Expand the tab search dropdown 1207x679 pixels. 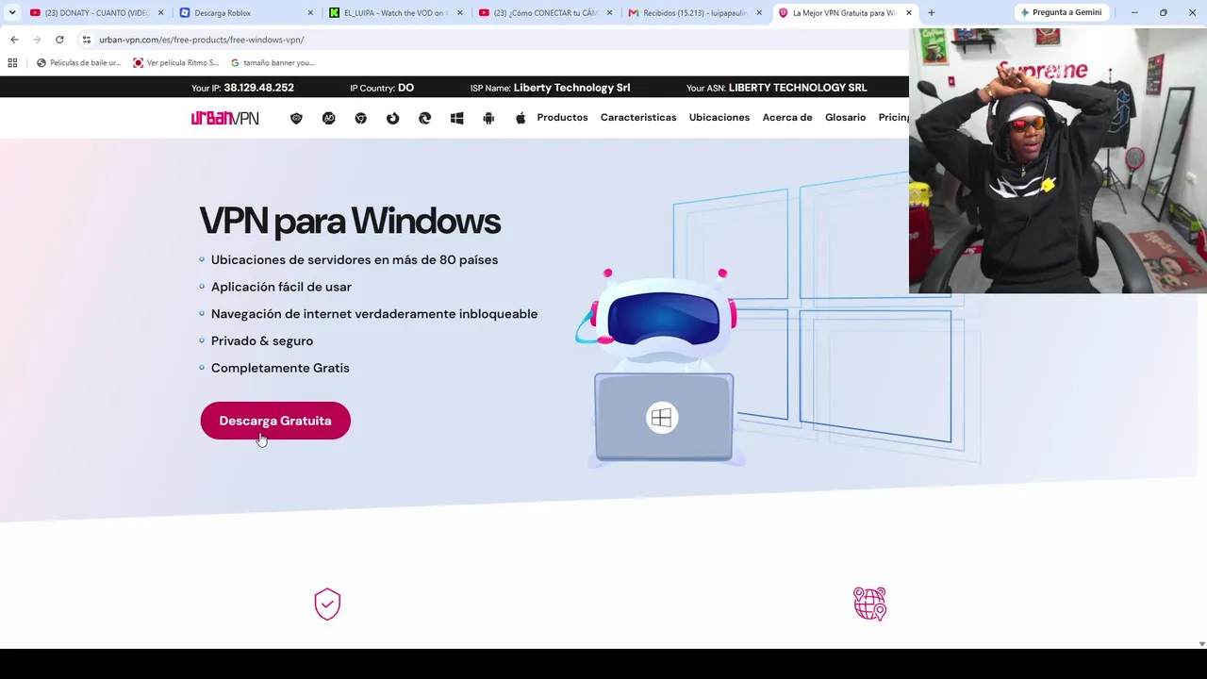tap(12, 13)
